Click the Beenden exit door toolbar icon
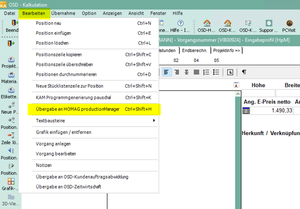The image size is (300, 209). coord(15,23)
